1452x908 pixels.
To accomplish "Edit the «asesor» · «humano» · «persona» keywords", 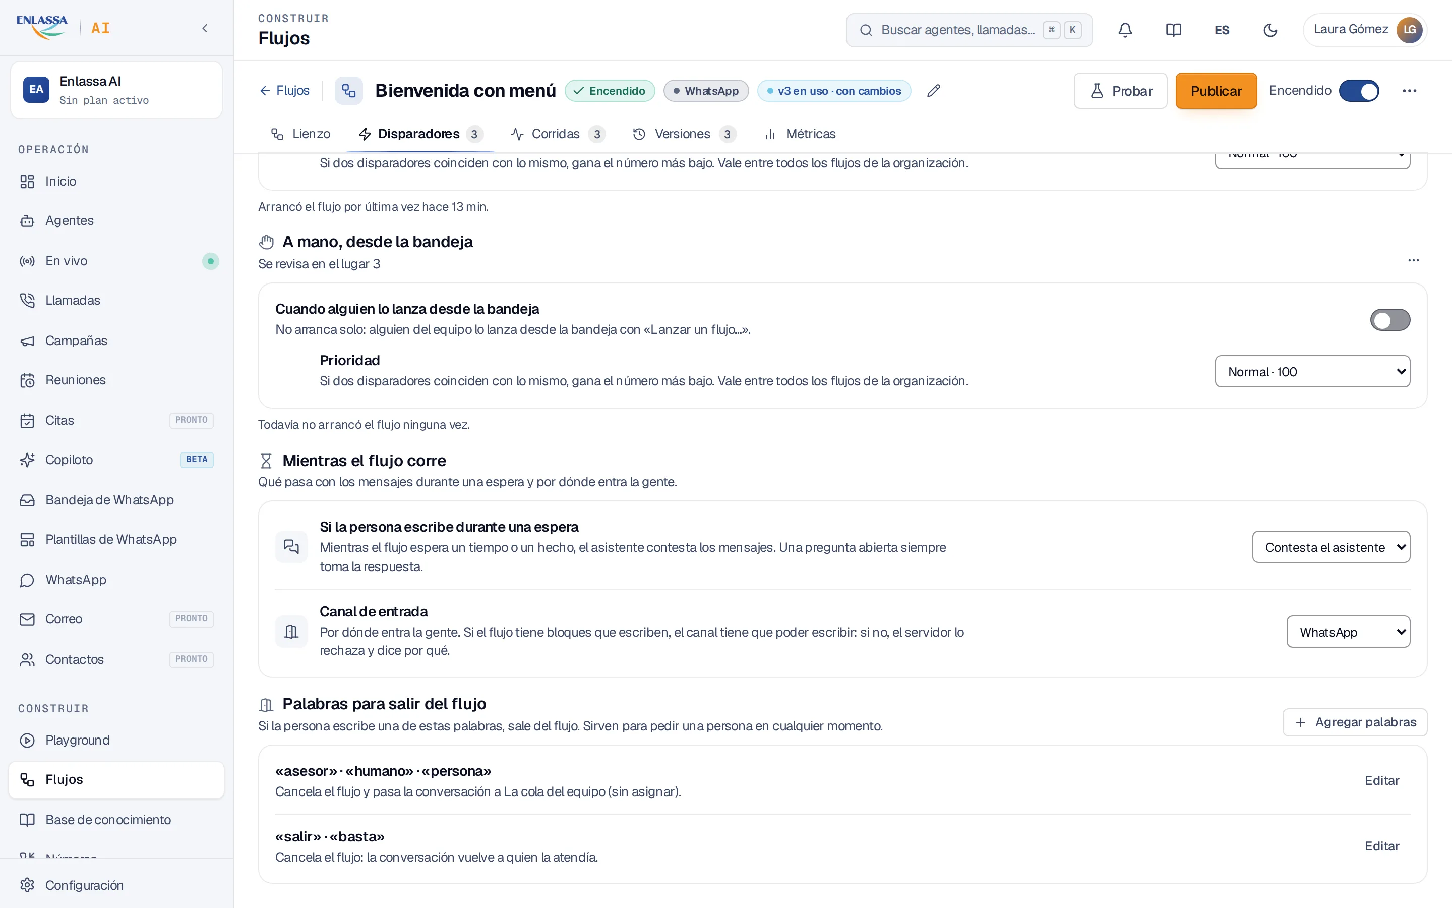I will click(1382, 781).
